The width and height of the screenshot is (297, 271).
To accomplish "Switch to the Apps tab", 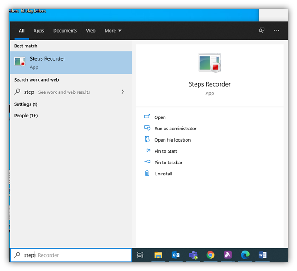I will 39,31.
